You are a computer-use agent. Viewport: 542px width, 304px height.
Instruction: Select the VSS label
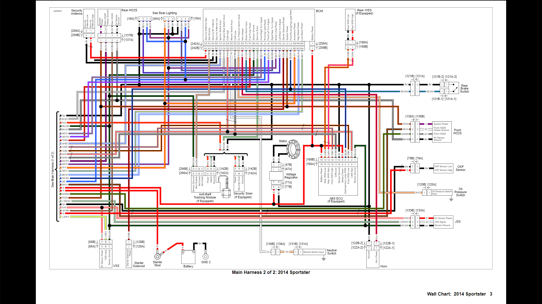click(x=116, y=266)
